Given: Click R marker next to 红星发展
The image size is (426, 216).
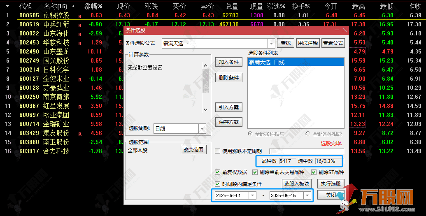Looking at the screenshot, I should 80,107.
